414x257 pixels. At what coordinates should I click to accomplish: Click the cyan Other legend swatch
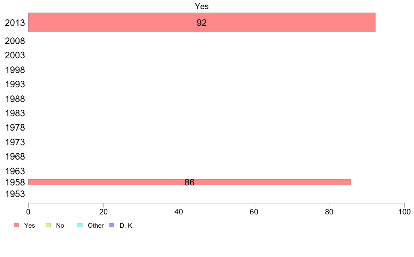(80, 225)
